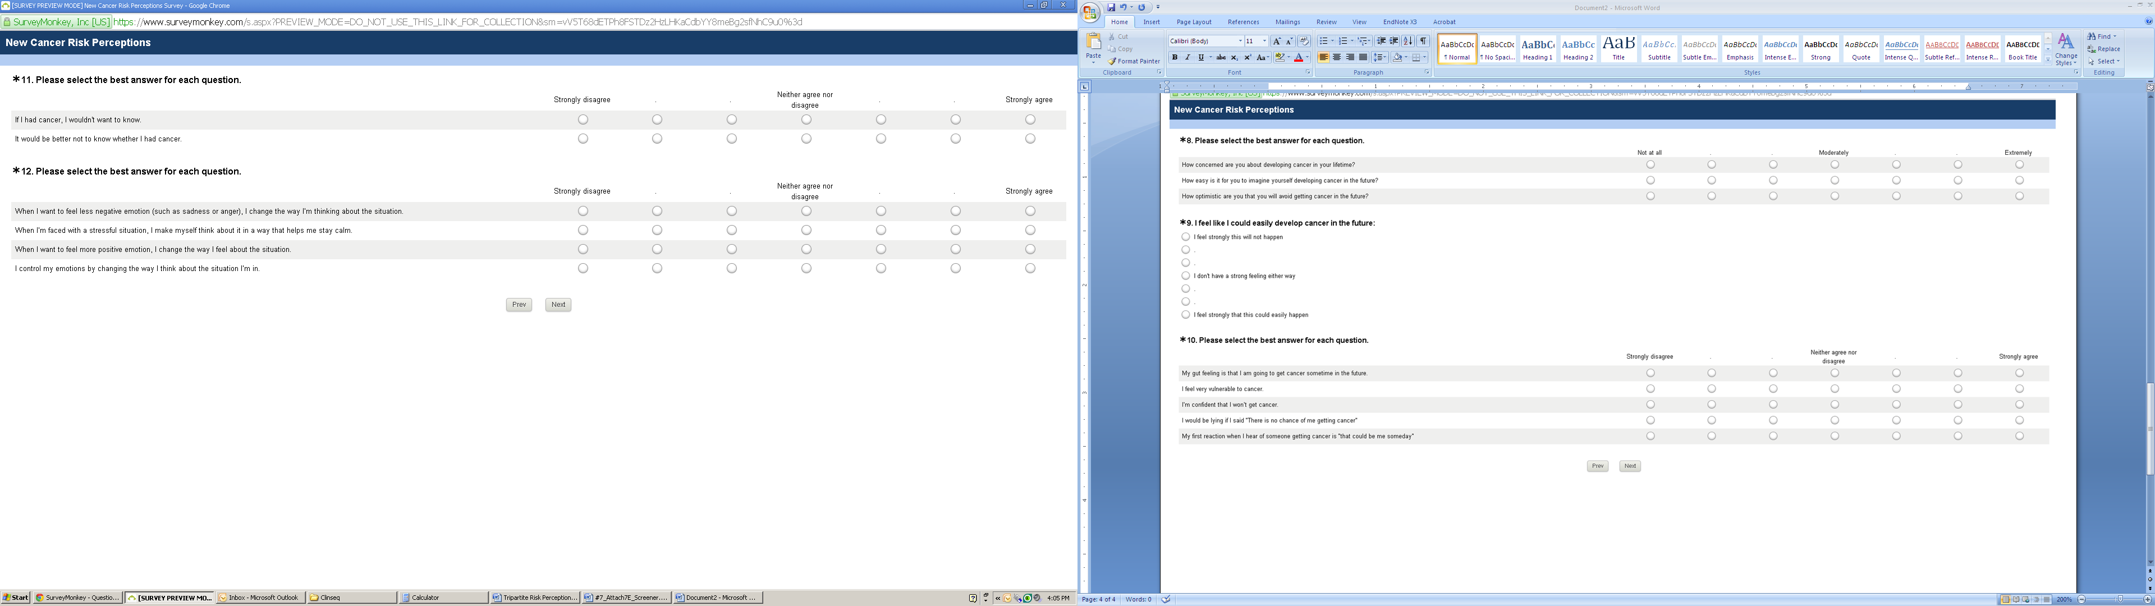Select Strongly disagree for 'If I had cancer' row
Image resolution: width=2155 pixels, height=606 pixels.
[583, 120]
